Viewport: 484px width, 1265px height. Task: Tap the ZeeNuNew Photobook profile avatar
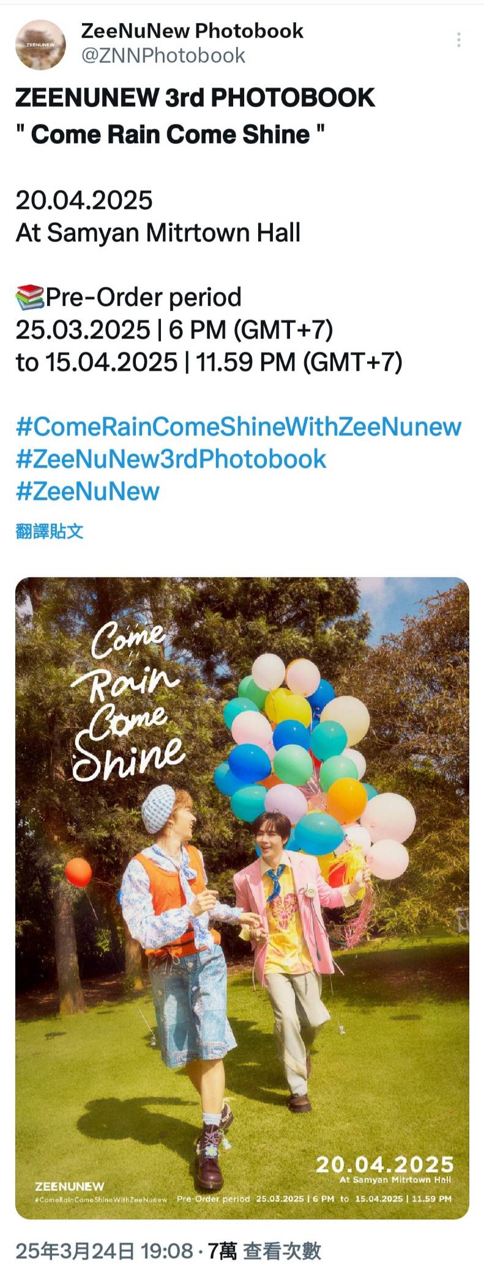[41, 45]
